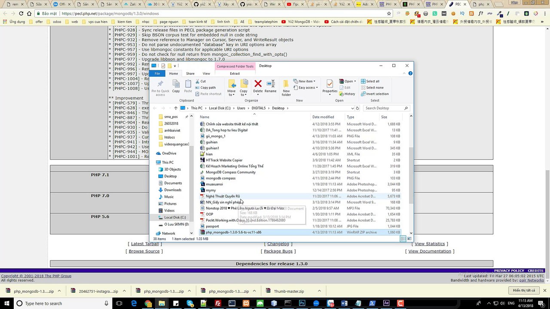Switch to large icons view button
The image size is (550, 309).
point(409,239)
